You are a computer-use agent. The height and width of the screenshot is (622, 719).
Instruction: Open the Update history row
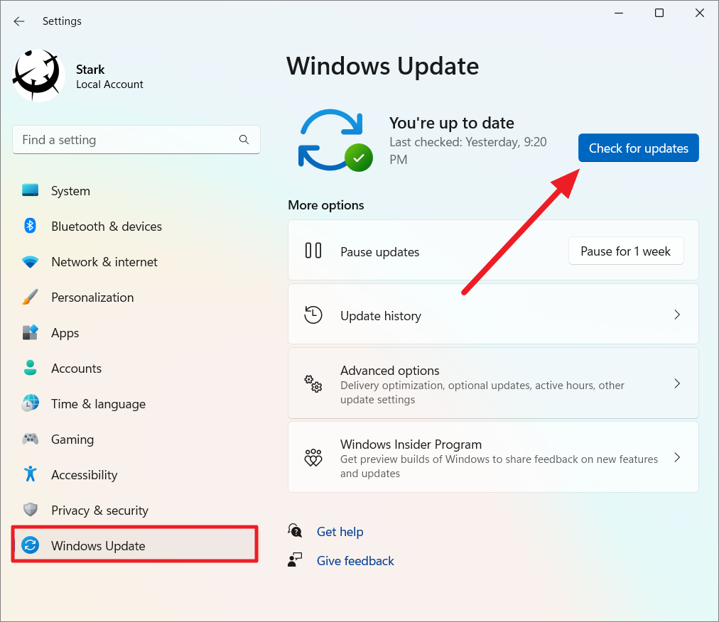coord(493,314)
